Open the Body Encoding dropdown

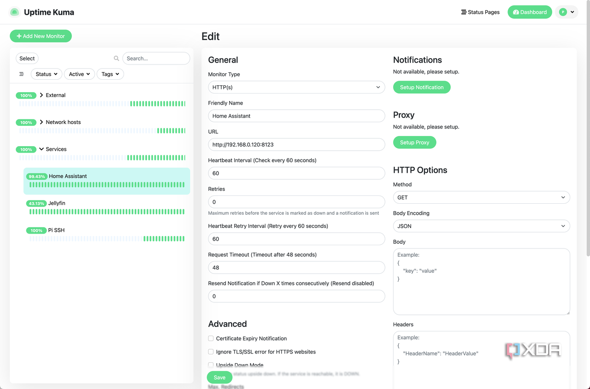click(481, 226)
